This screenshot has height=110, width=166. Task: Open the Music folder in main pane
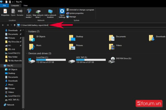click(x=32, y=46)
